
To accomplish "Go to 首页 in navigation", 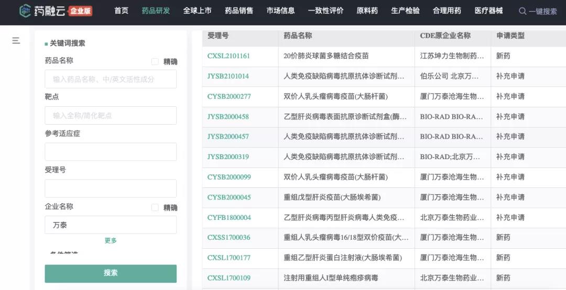I will coord(121,11).
